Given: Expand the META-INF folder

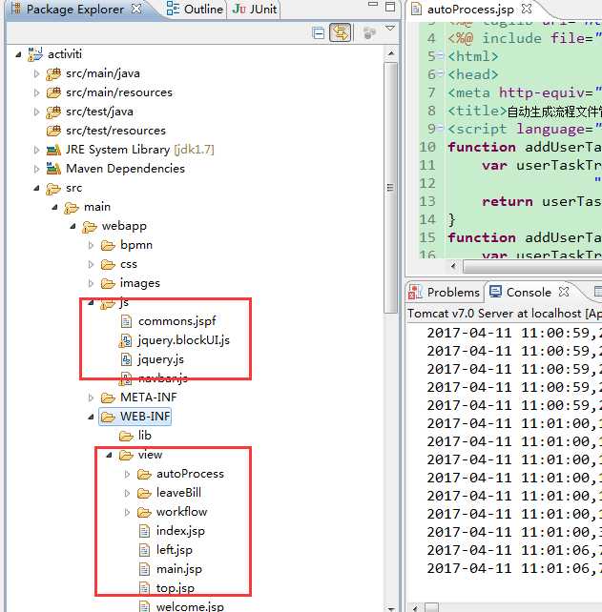Looking at the screenshot, I should 91,398.
